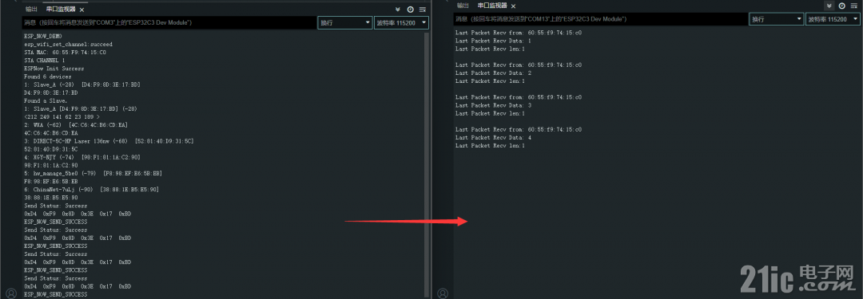Screen dimensions: 863x299
Task: Click 4C:C6:4C:B6:CD:EA MAC line
Action: click(50, 133)
